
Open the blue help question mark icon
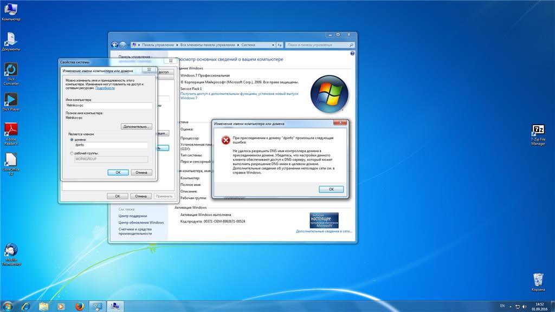tap(352, 54)
